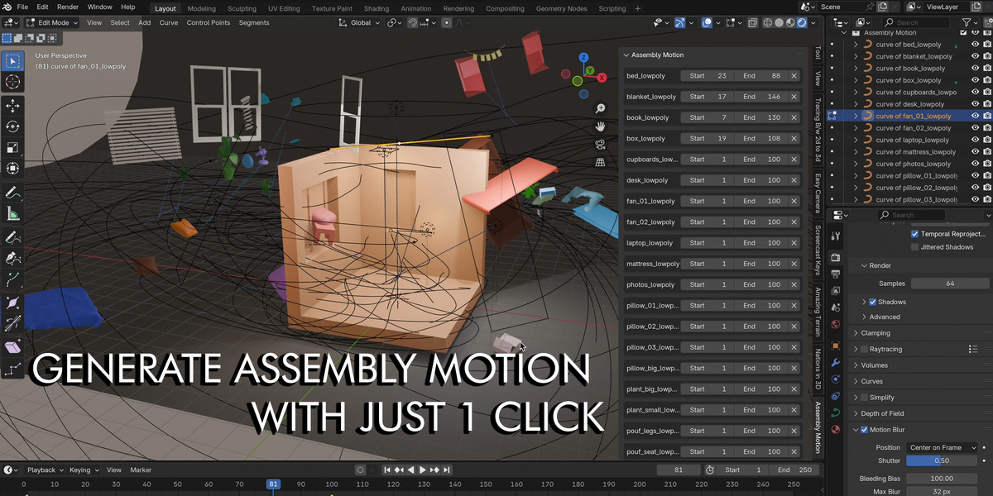Open the Position Center on Frame dropdown

[943, 447]
